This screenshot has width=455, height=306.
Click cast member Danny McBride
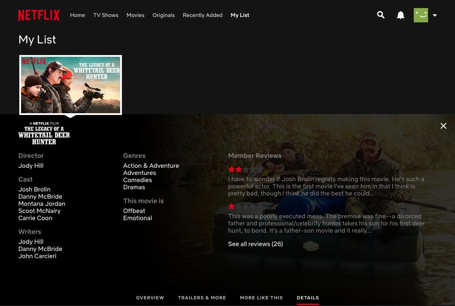tap(40, 196)
